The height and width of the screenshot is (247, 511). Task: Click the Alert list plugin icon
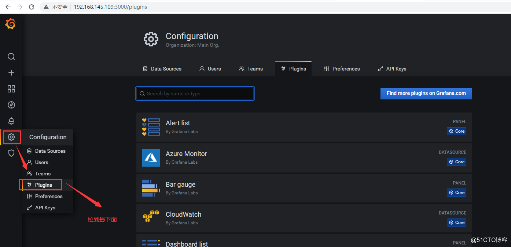pos(151,127)
